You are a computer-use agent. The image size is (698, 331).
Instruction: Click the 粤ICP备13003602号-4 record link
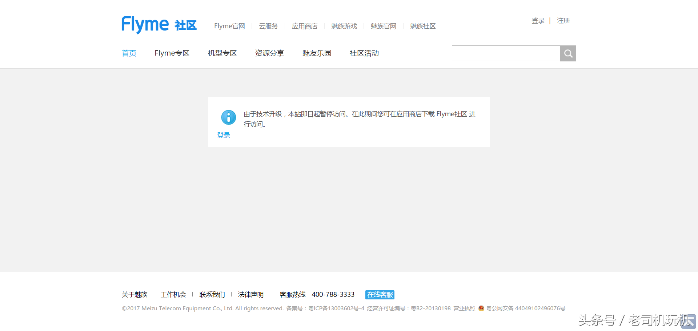[x=336, y=308]
